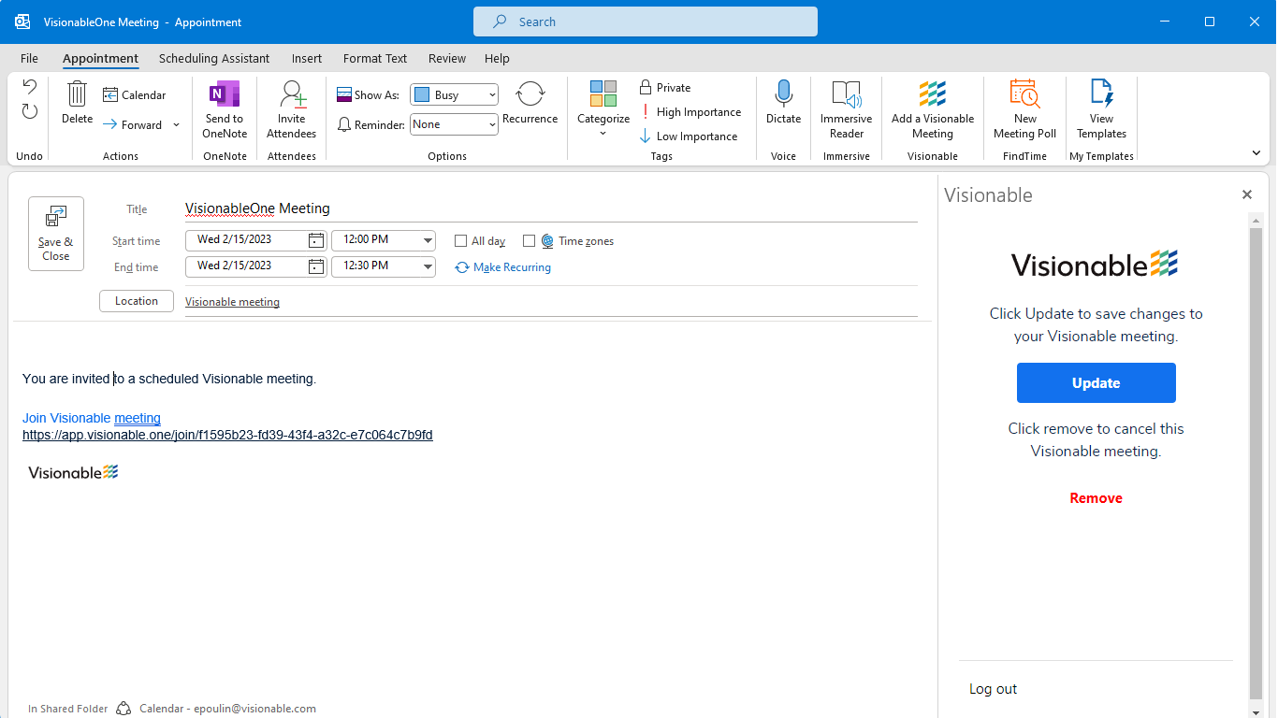Screen dimensions: 1278x718
Task: Click the Location text field
Action: click(x=551, y=302)
